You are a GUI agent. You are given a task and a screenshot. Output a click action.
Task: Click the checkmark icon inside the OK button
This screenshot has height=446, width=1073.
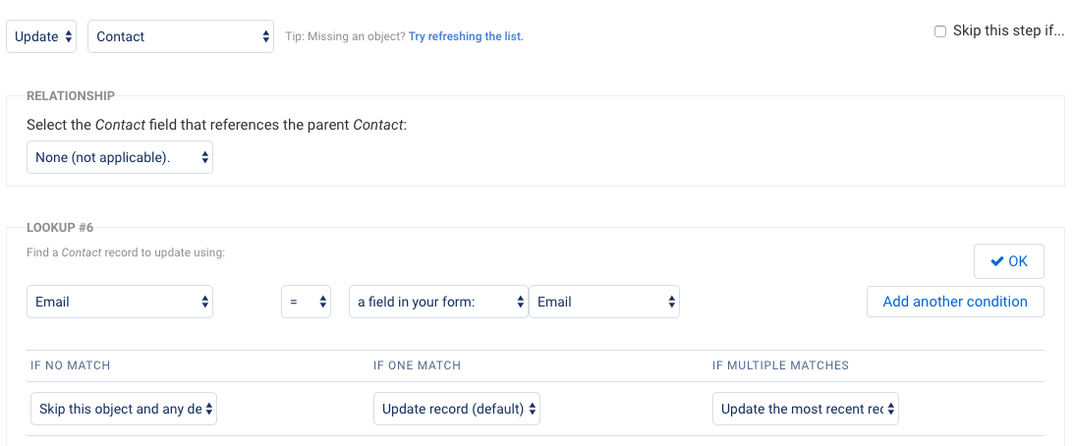997,261
